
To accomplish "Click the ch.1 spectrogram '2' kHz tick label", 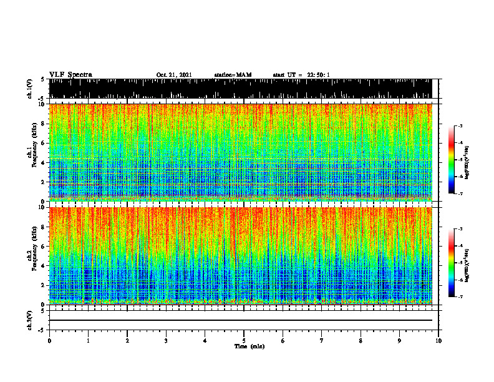I will tap(44, 182).
